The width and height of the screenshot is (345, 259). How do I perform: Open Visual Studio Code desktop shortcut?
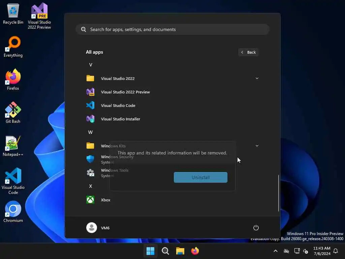pos(13,181)
